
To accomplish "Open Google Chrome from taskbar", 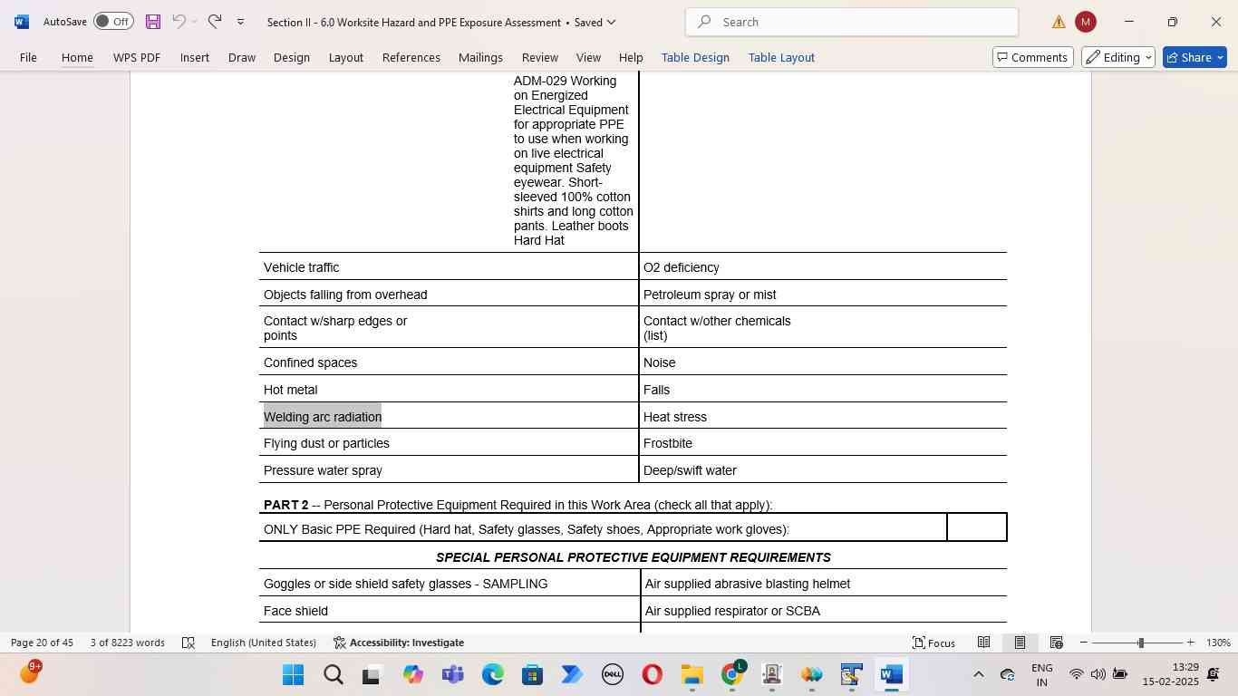I will point(732,675).
